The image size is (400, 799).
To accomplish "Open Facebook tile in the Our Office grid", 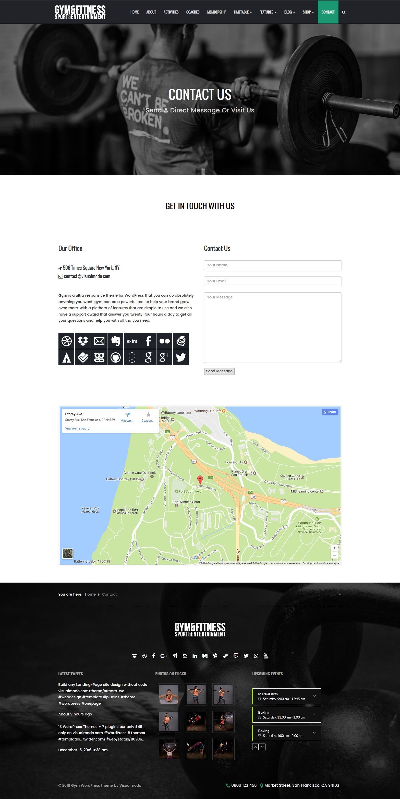I will click(148, 341).
